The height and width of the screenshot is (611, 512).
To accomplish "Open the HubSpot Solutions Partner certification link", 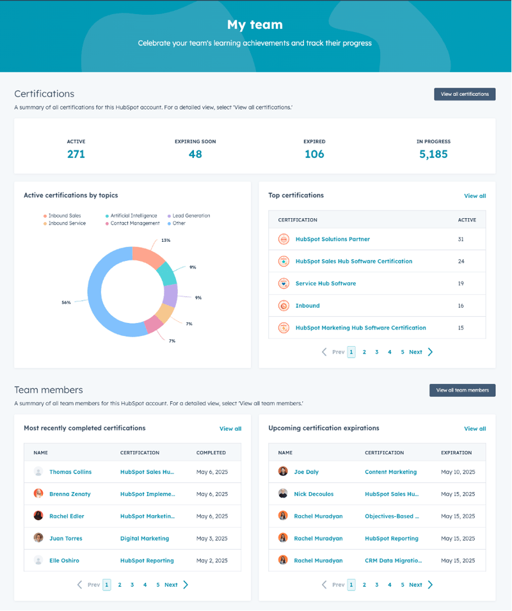I will 333,239.
